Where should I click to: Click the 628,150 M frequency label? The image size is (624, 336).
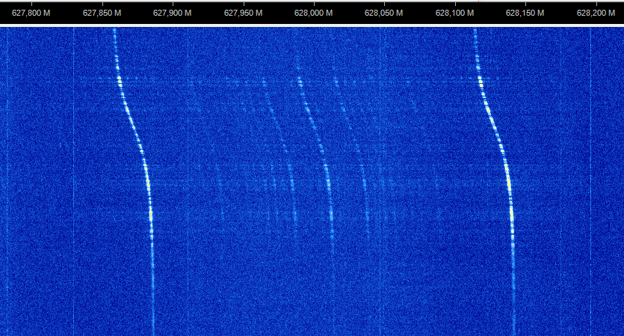click(525, 13)
